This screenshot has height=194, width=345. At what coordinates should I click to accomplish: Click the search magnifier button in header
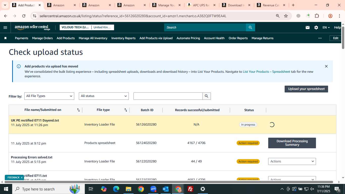[x=251, y=28]
